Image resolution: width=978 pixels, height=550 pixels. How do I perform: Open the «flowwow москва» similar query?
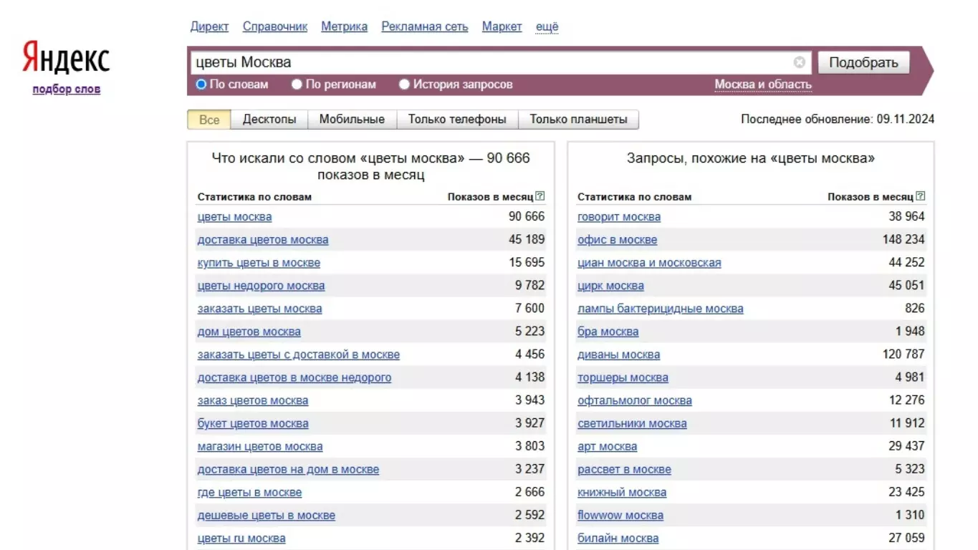pyautogui.click(x=620, y=515)
